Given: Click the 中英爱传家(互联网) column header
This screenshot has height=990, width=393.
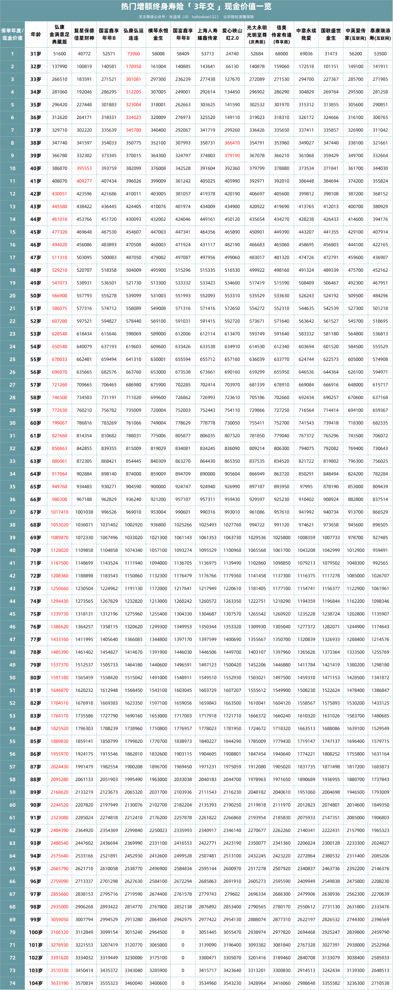Looking at the screenshot, I should pyautogui.click(x=356, y=34).
